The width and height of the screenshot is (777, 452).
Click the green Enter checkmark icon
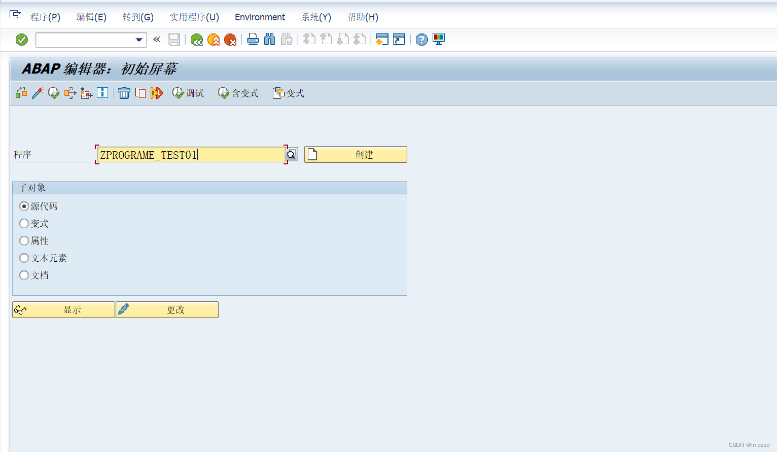tap(22, 40)
